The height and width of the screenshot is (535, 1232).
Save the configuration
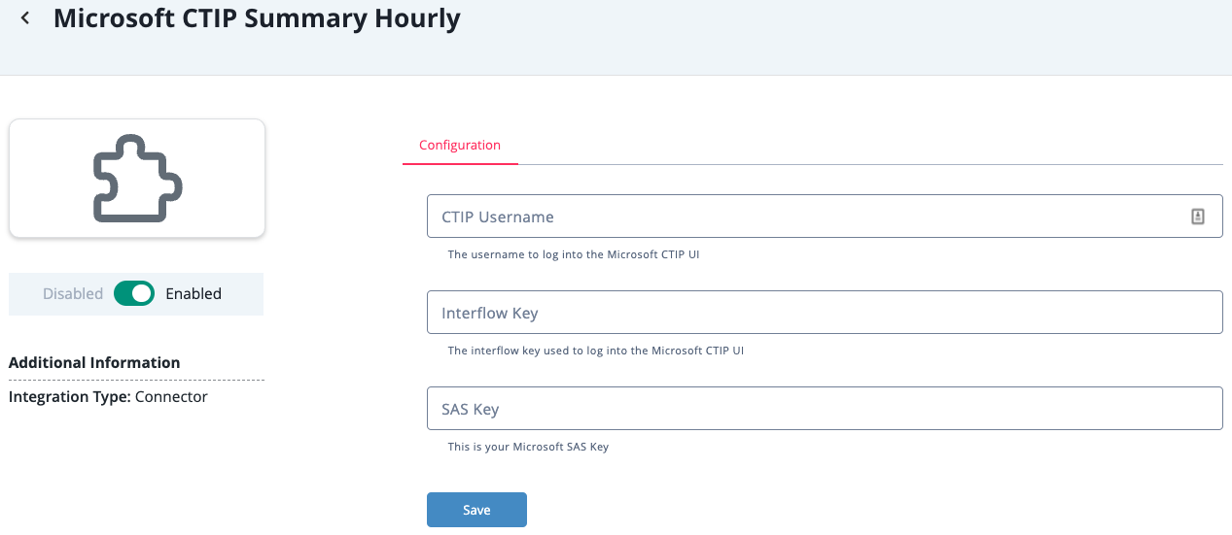pos(476,510)
